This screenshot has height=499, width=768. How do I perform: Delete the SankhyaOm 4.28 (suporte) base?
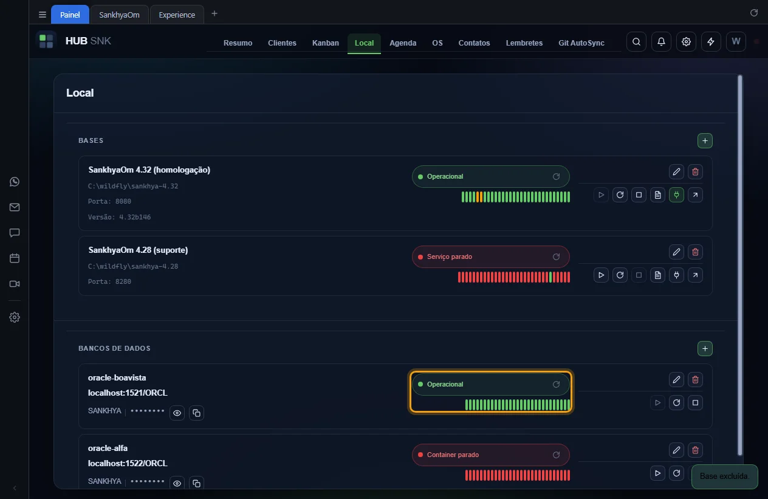pos(696,252)
